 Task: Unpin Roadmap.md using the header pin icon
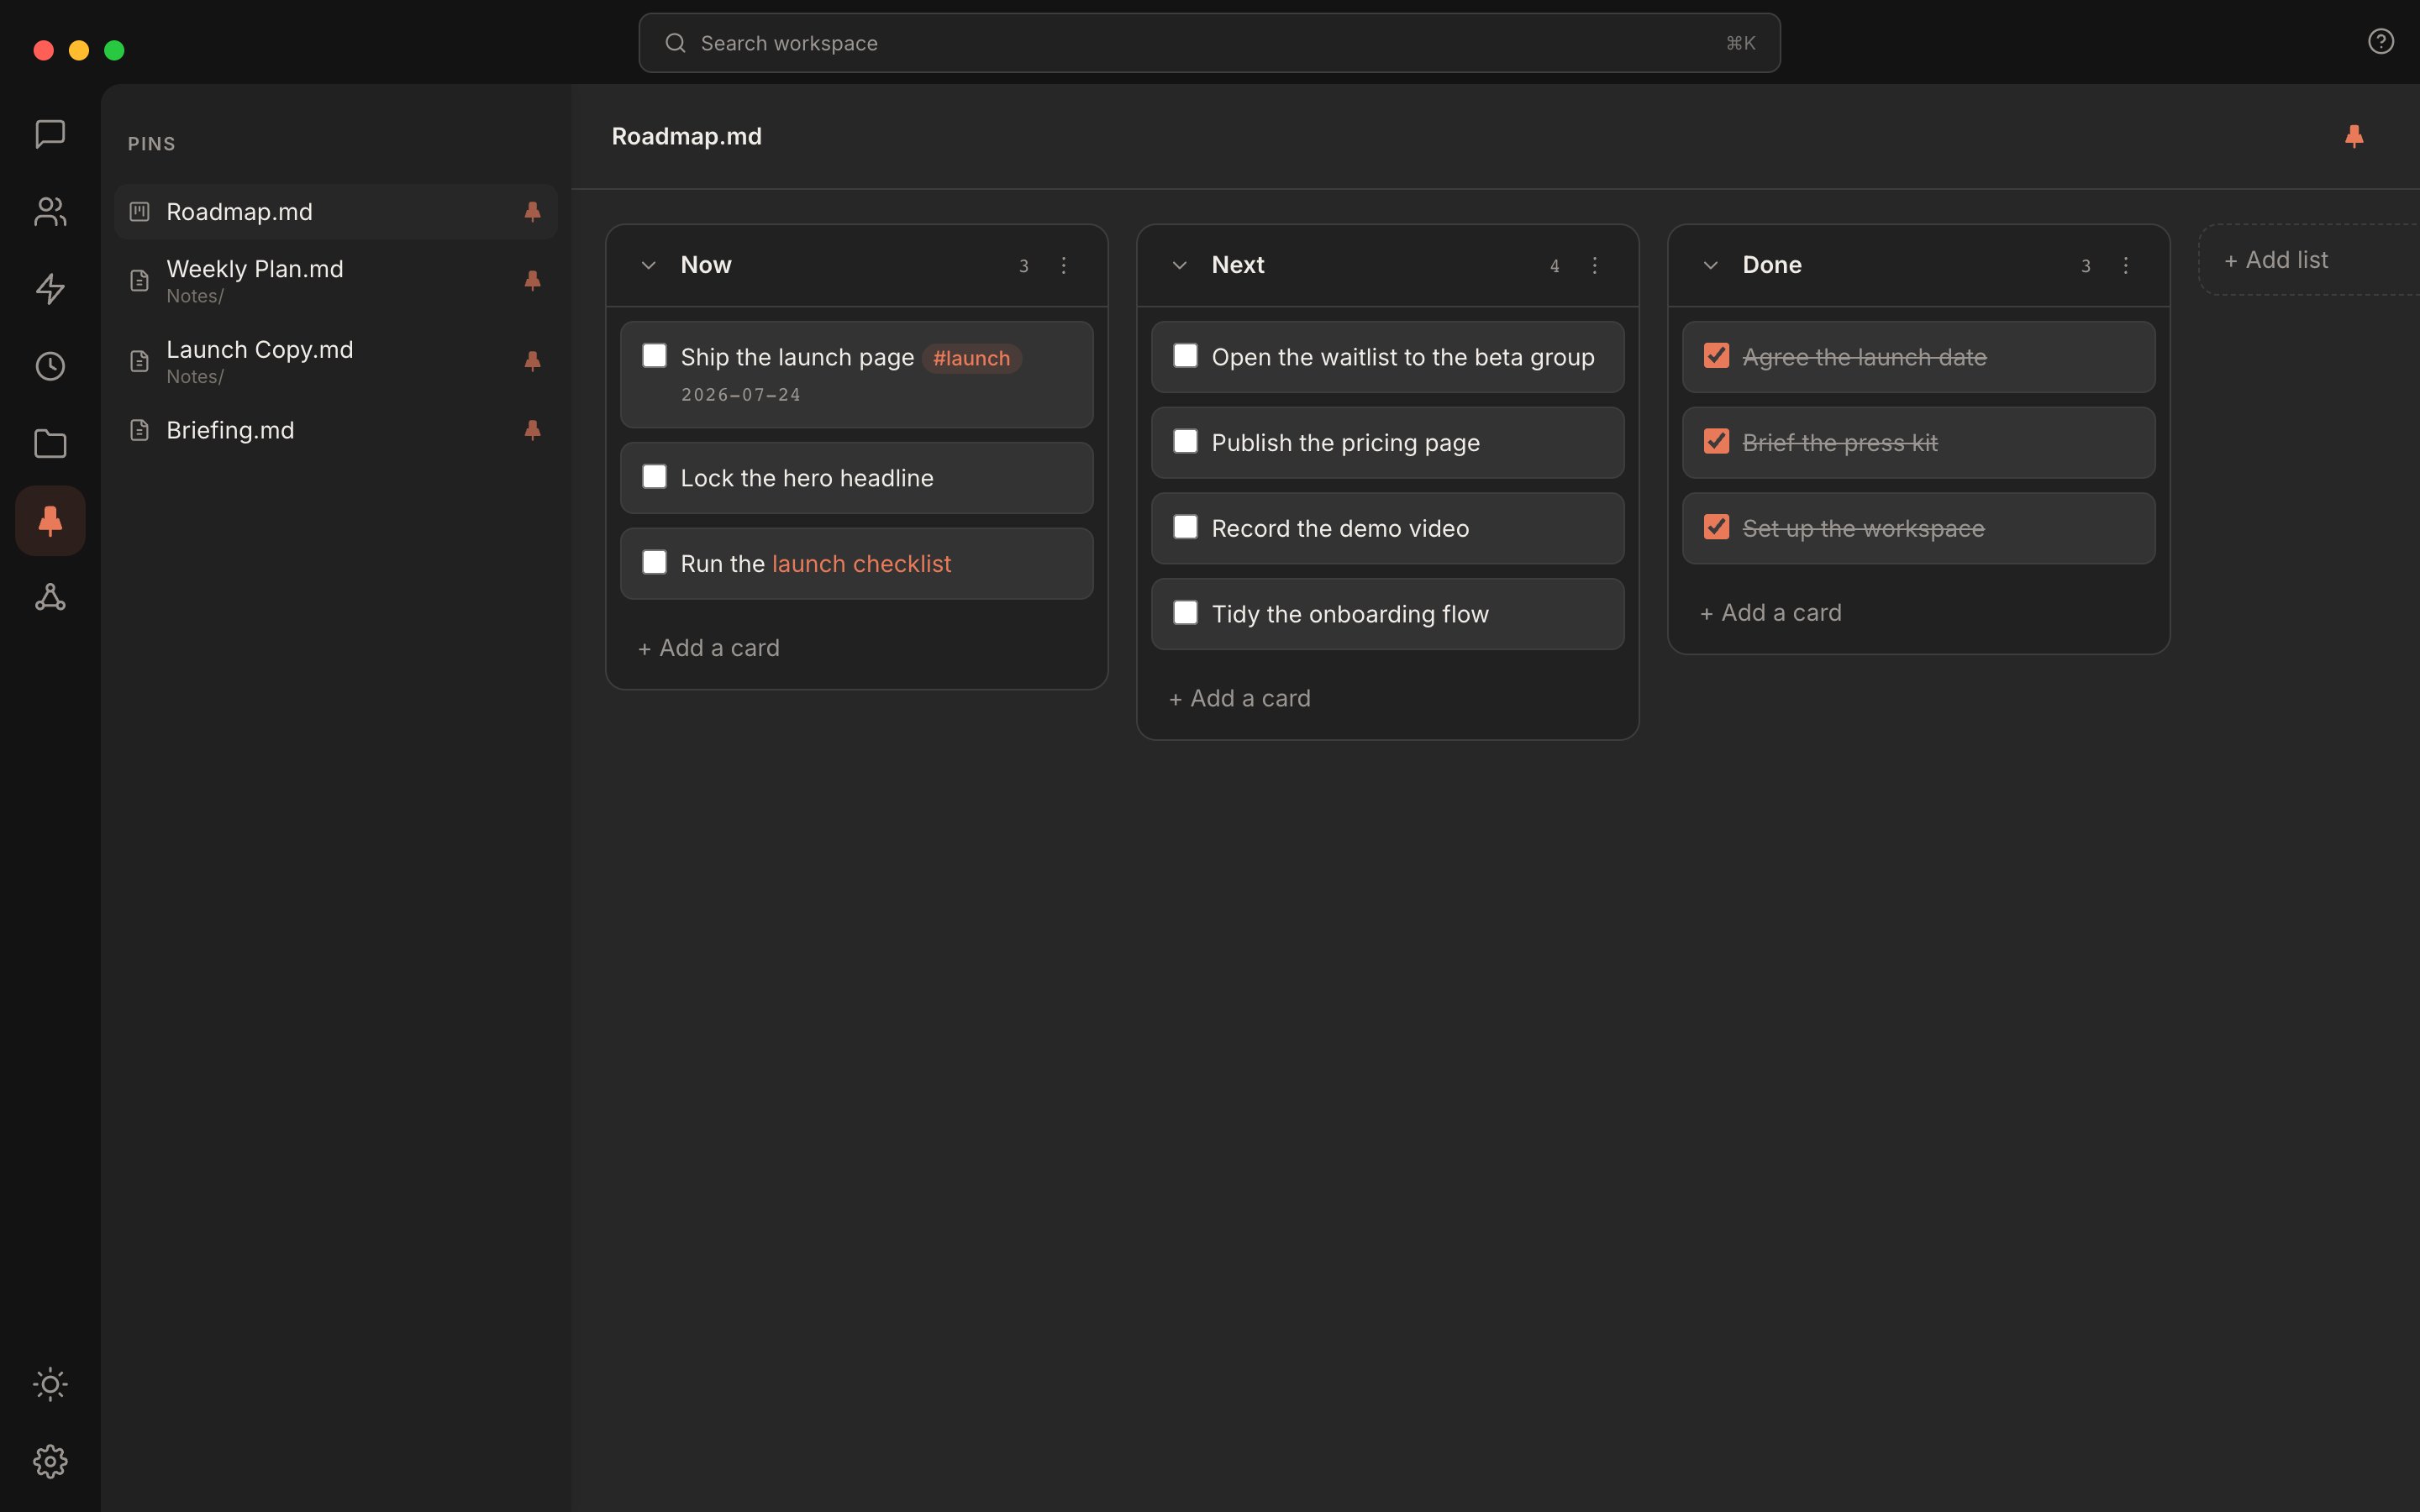(2354, 136)
